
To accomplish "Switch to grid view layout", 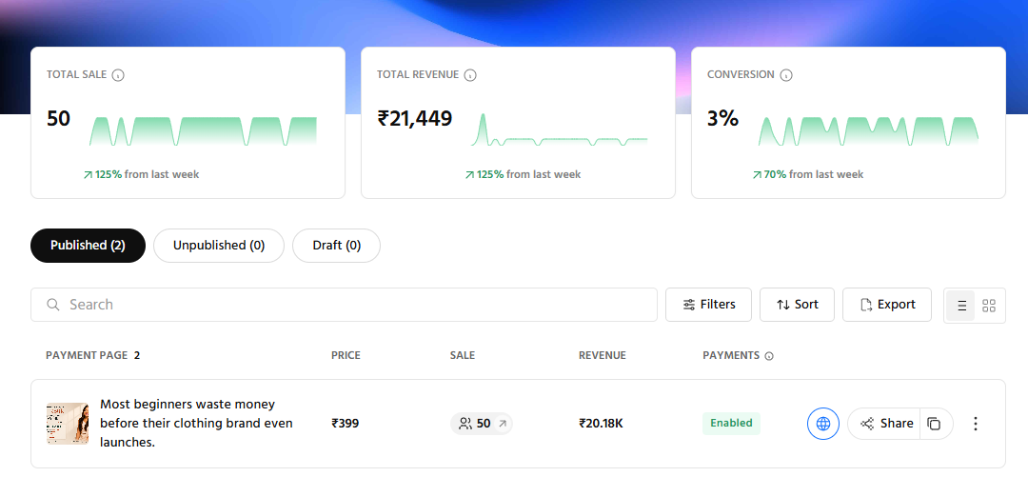I will tap(989, 305).
